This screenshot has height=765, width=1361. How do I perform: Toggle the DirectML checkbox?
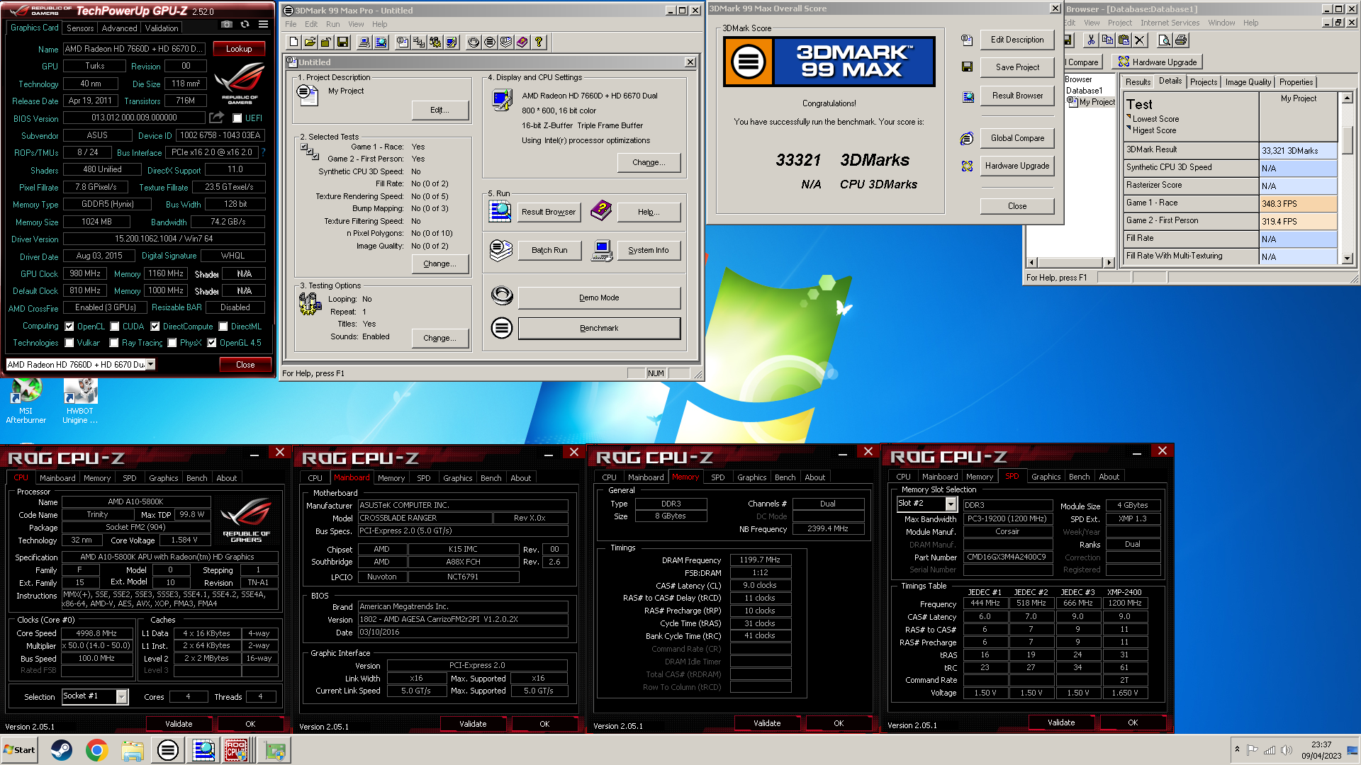223,327
